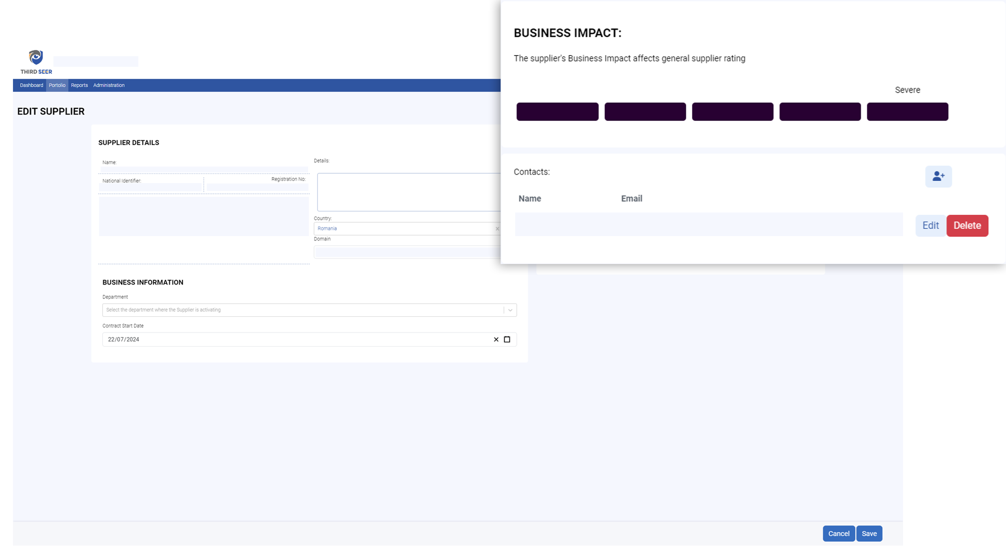1006x548 pixels.
Task: Edit the listed contact
Action: [x=930, y=225]
